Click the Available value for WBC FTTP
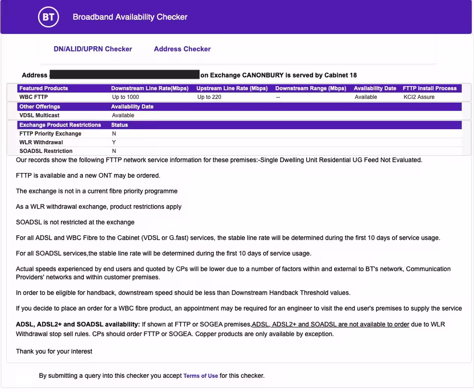 click(x=366, y=97)
